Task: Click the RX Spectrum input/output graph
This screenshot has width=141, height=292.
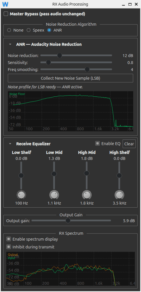Action: tap(70, 269)
